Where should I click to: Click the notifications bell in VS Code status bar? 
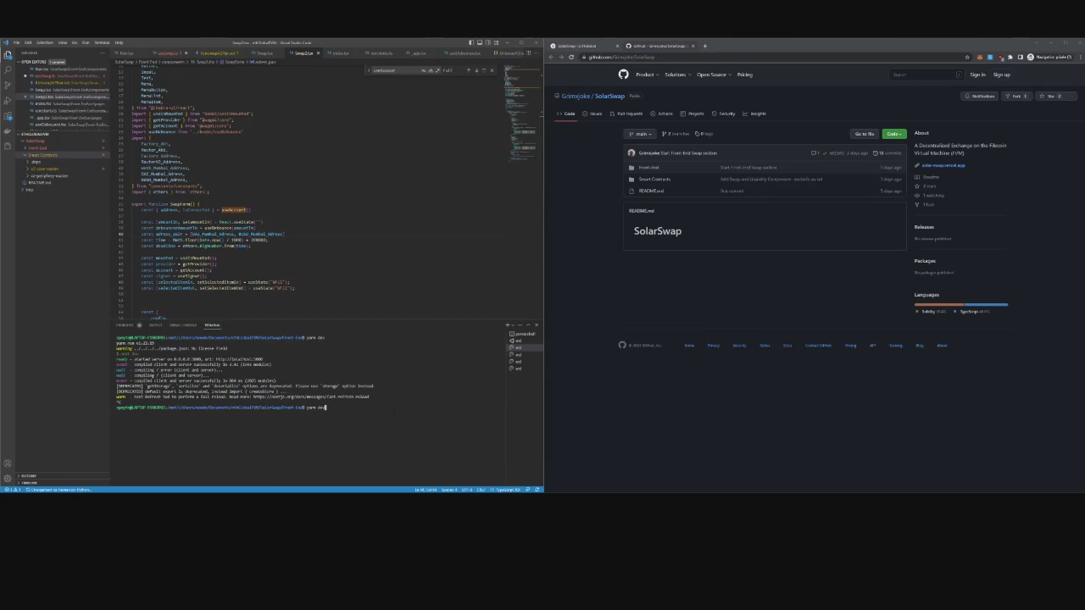538,490
